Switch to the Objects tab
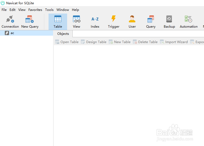204x146 pixels. [x=63, y=34]
